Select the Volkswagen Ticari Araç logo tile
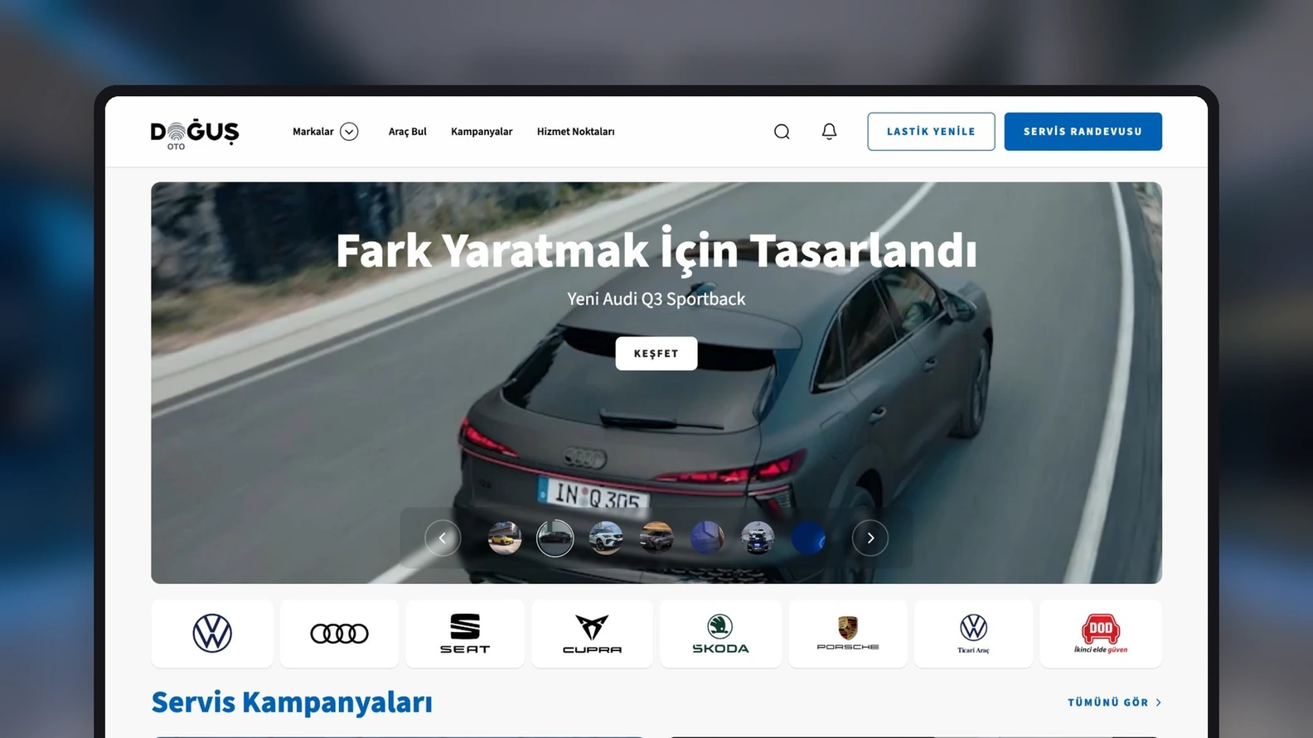1313x738 pixels. (973, 634)
